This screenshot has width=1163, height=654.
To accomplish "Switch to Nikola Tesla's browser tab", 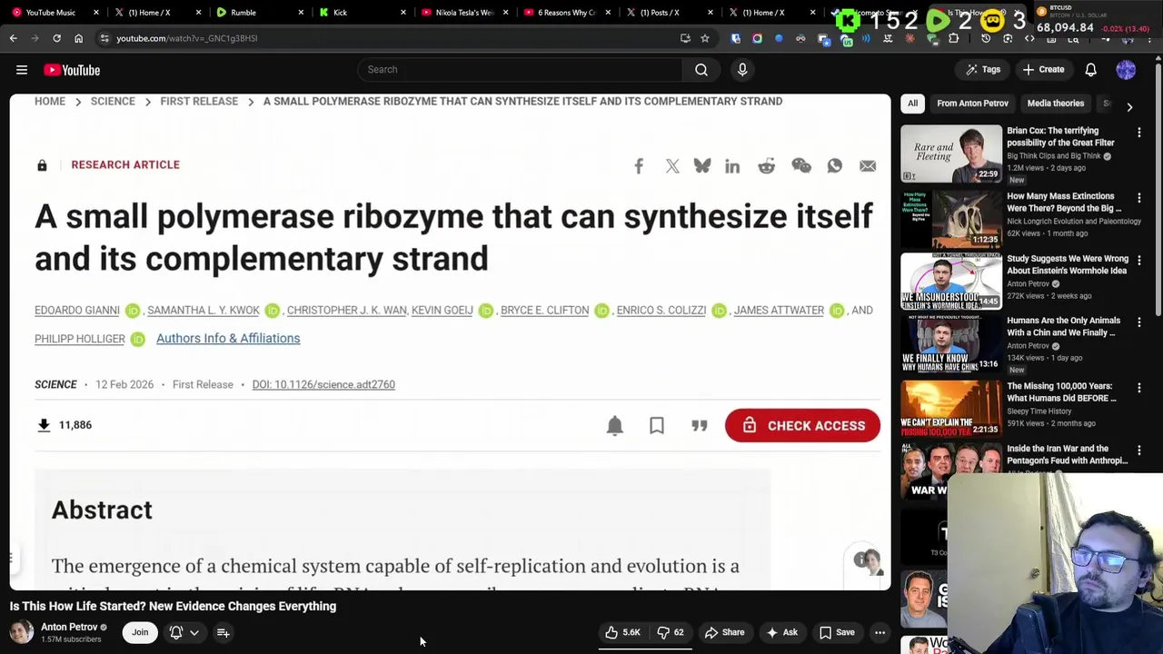I will (x=463, y=13).
